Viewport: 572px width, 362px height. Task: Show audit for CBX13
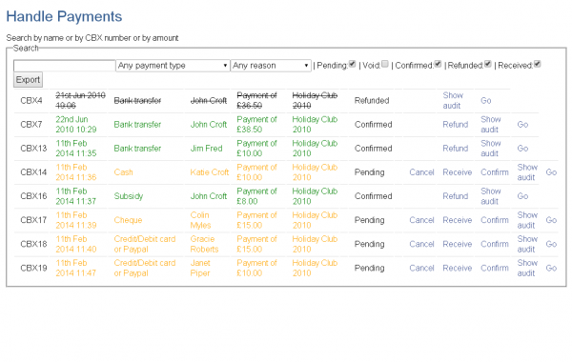[x=491, y=149]
